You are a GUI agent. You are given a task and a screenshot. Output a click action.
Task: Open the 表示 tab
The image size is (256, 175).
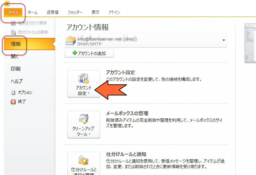[x=96, y=12]
